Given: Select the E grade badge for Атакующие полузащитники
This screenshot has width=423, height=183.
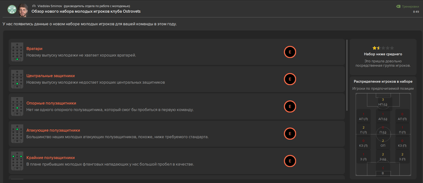Looking at the screenshot, I should [x=290, y=134].
